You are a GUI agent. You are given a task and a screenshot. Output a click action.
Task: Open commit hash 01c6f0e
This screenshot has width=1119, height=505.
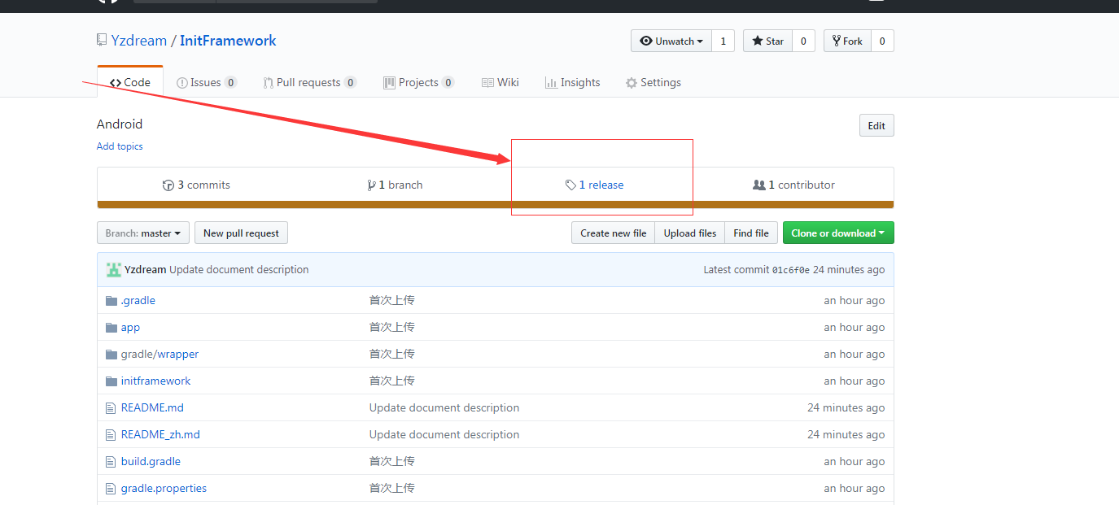(791, 270)
